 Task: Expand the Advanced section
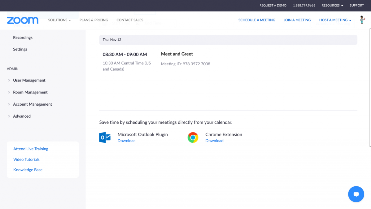[22, 116]
